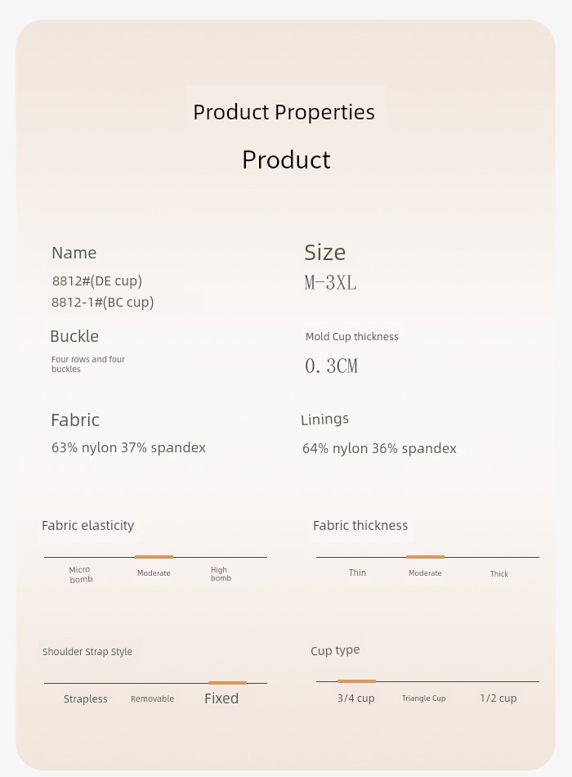
Task: Click the 63% nylon 37% spandex fabric text
Action: (128, 447)
